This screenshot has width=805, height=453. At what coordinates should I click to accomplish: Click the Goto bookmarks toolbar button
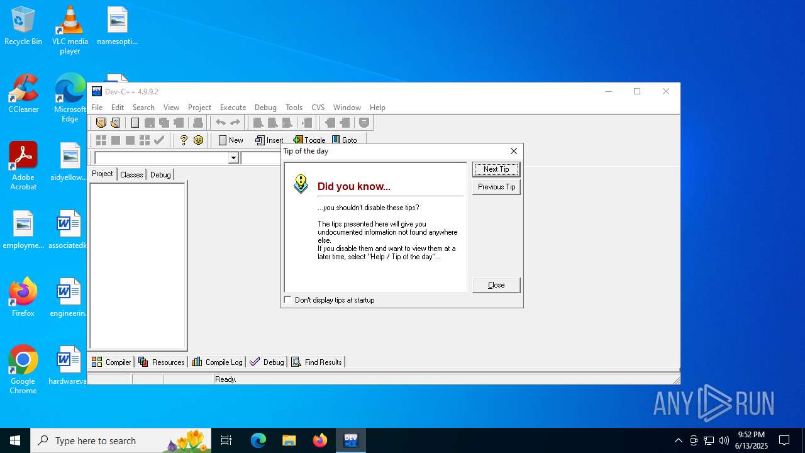[x=345, y=140]
